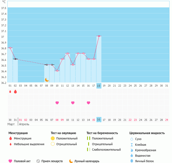This screenshot has width=172, height=163.
Task: Click the large menstruation drop on day 02
Action: pos(15,91)
